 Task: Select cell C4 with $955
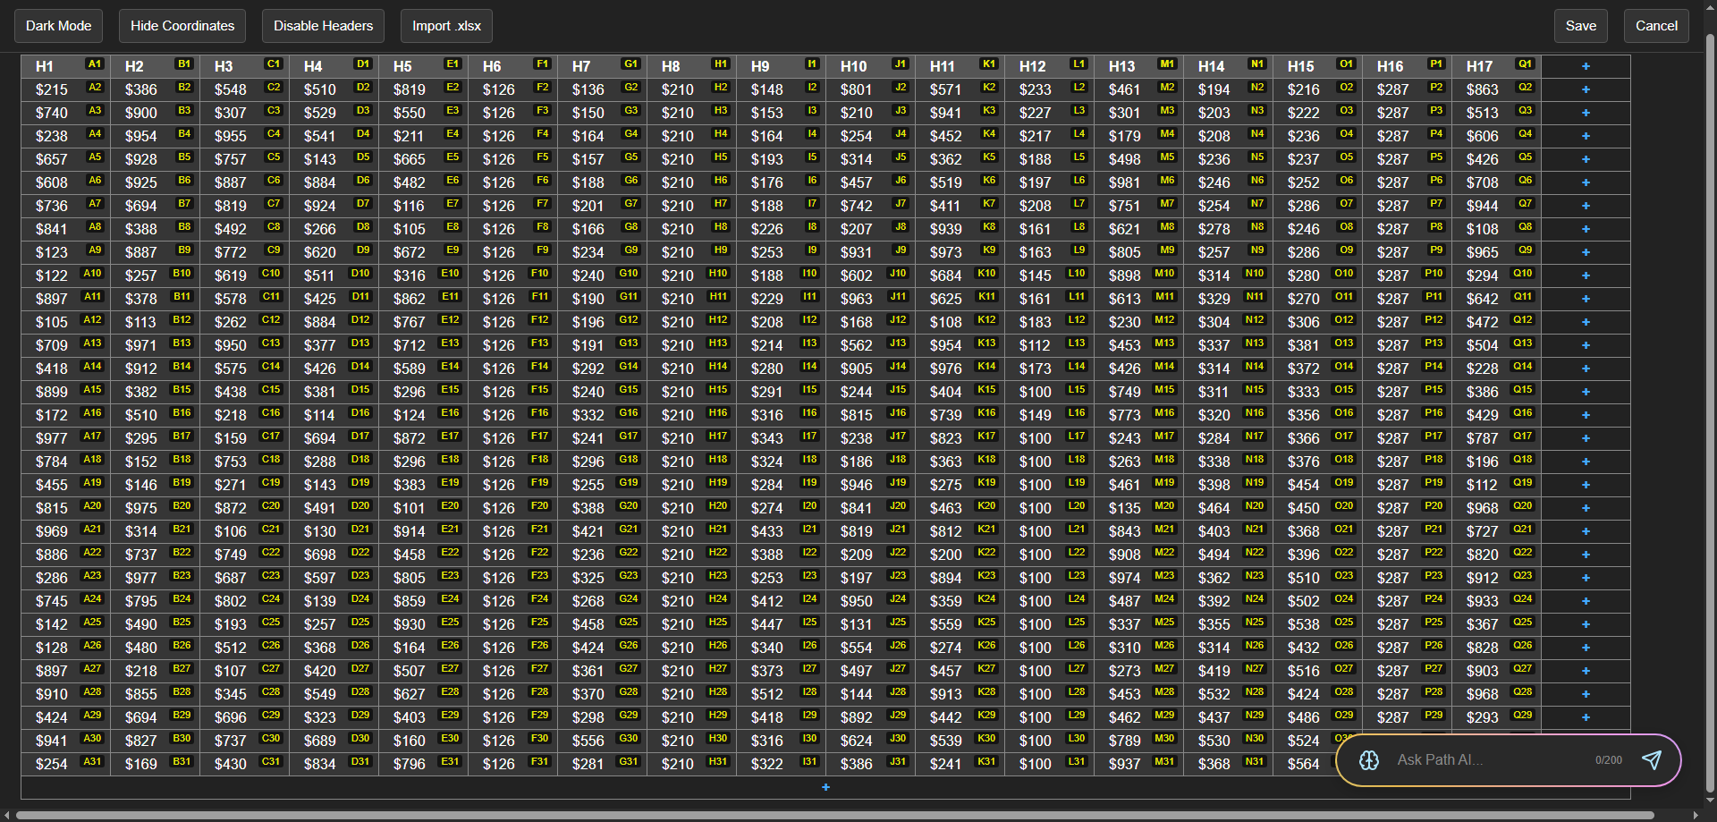pyautogui.click(x=244, y=136)
